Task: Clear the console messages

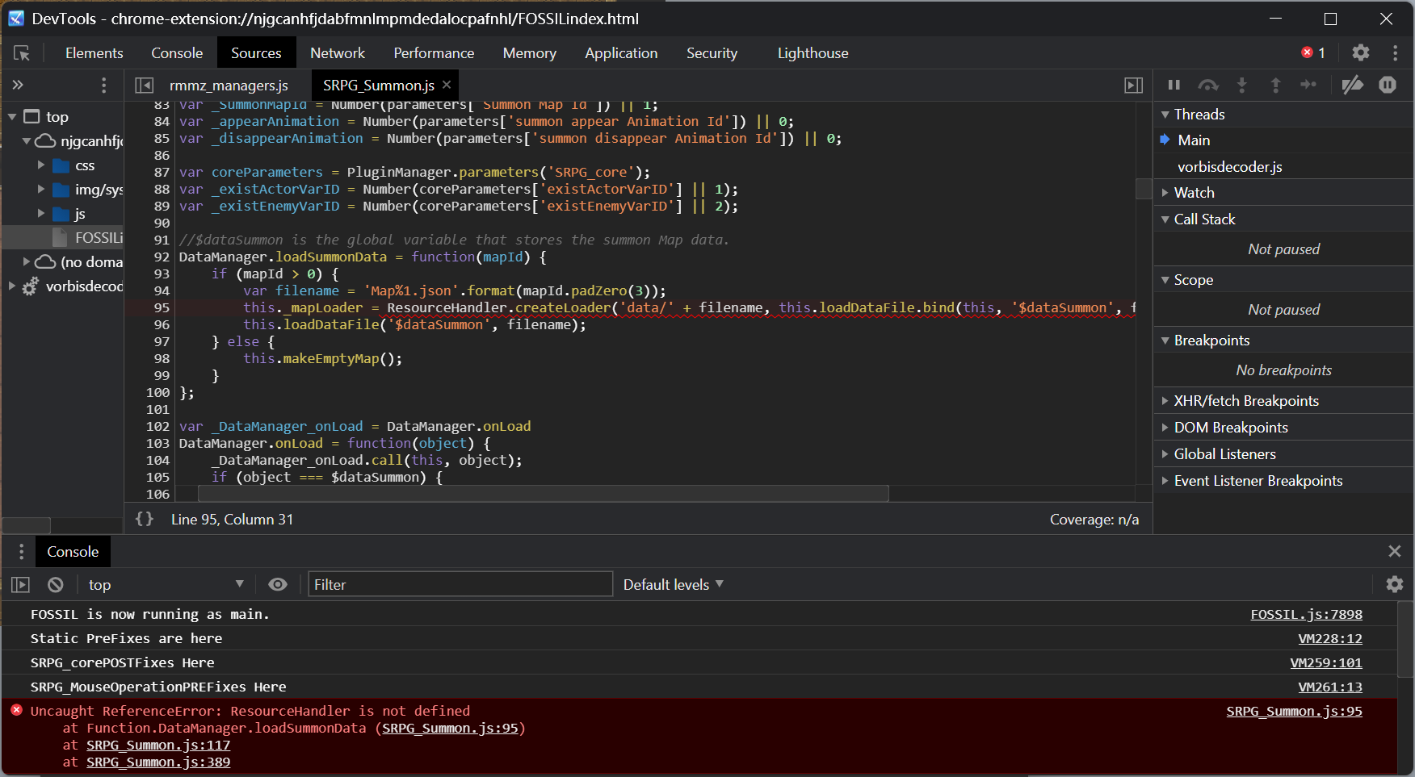Action: [55, 584]
